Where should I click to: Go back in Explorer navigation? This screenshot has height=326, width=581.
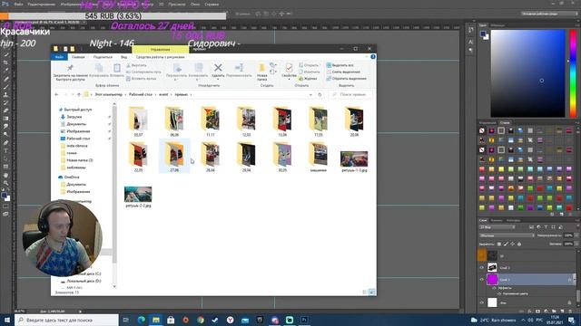(56, 94)
